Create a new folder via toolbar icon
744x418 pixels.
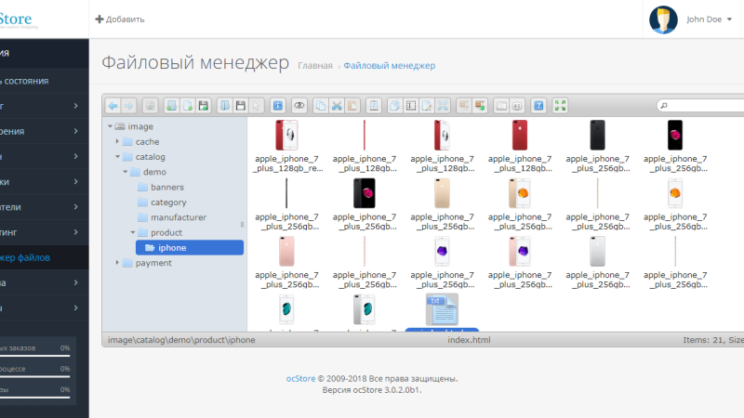click(172, 106)
